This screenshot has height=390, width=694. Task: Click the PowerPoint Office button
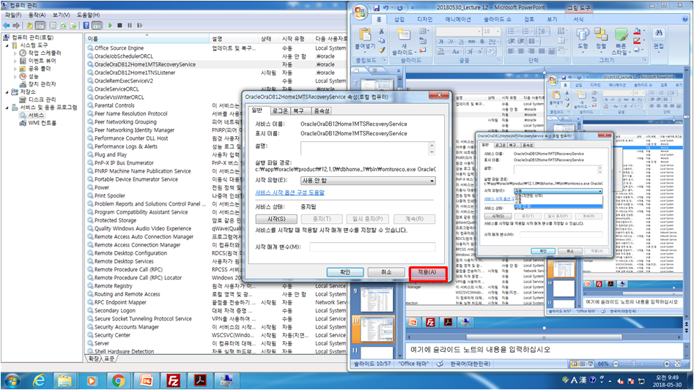[360, 12]
